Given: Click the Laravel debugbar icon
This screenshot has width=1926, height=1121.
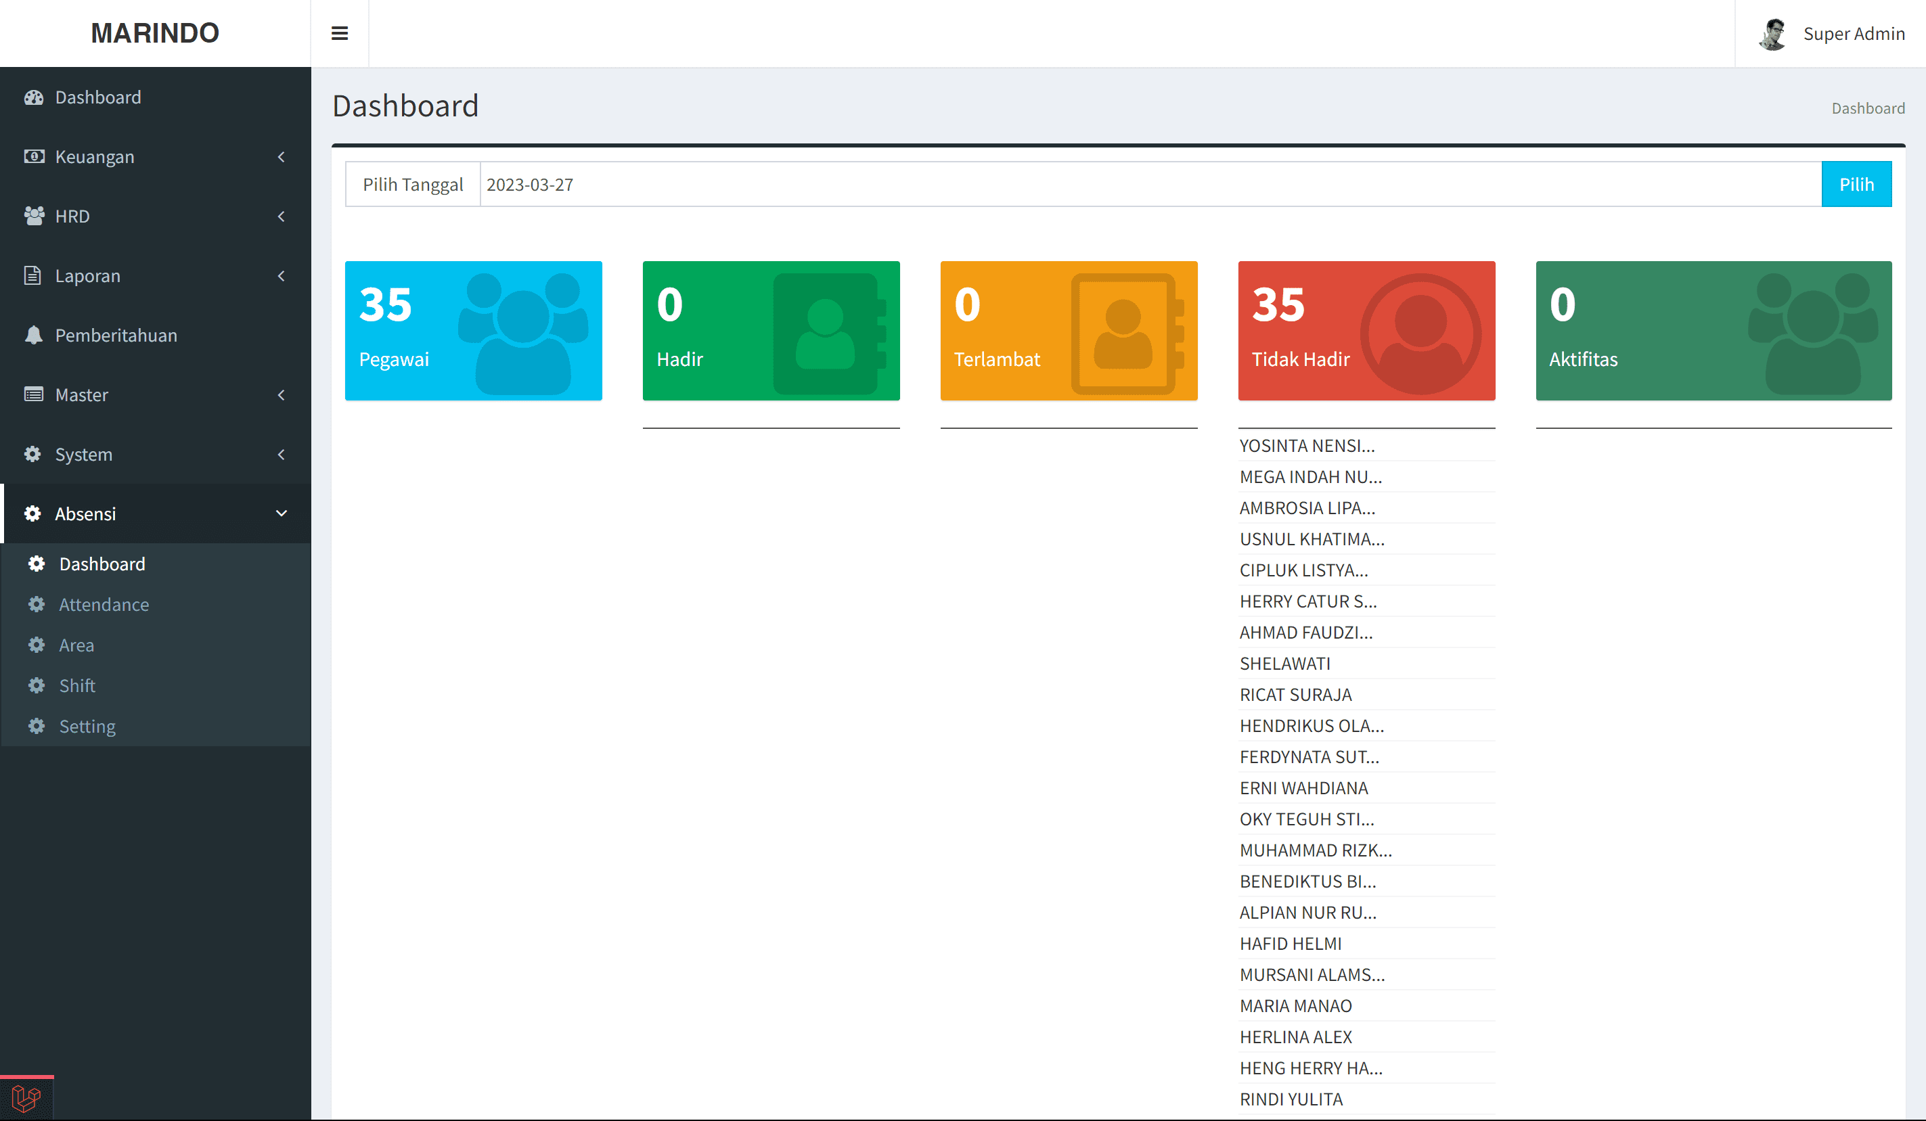Looking at the screenshot, I should tap(26, 1099).
